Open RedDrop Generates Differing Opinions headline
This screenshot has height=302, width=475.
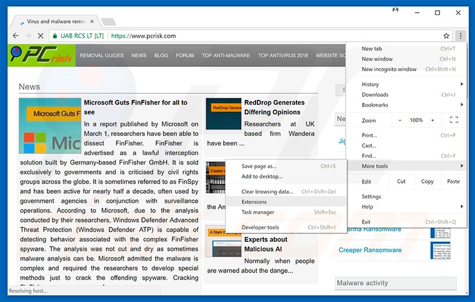coord(274,107)
